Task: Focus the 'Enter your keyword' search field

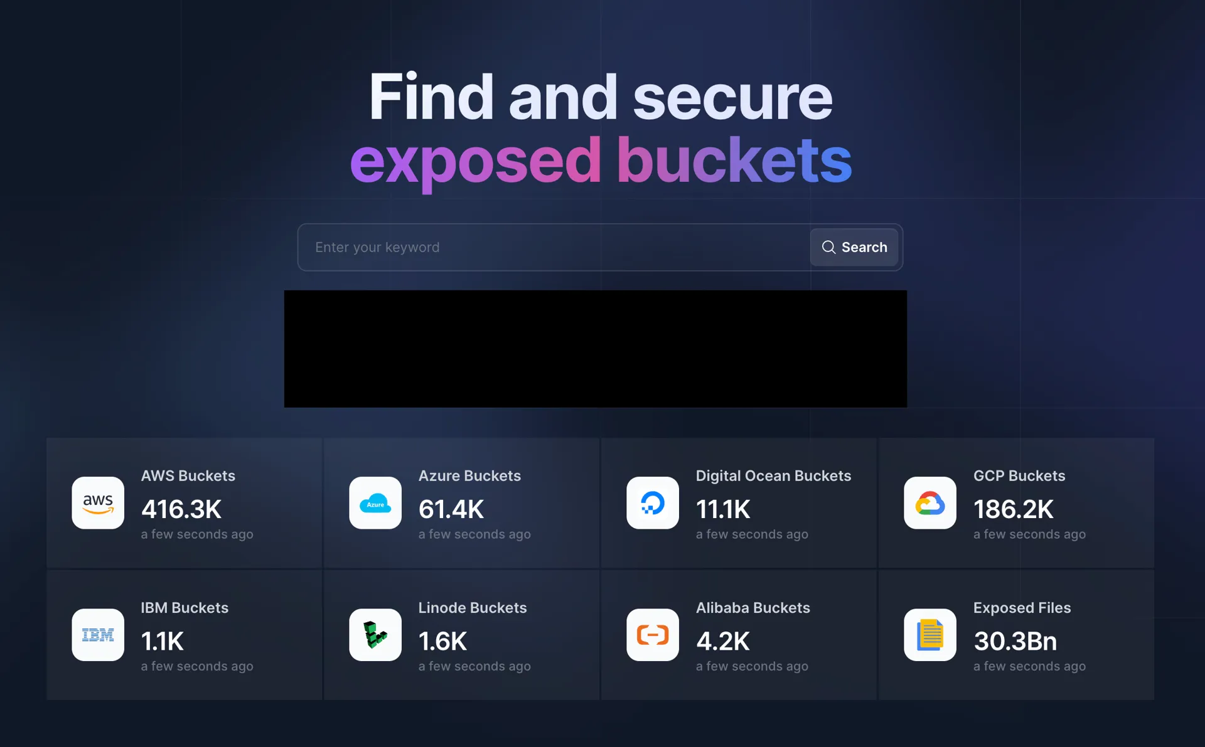Action: point(554,247)
